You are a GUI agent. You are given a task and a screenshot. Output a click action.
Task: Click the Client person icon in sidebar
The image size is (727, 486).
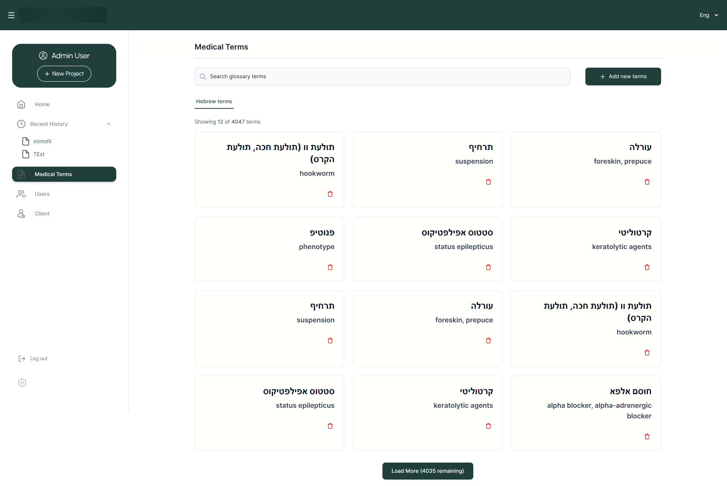[21, 214]
